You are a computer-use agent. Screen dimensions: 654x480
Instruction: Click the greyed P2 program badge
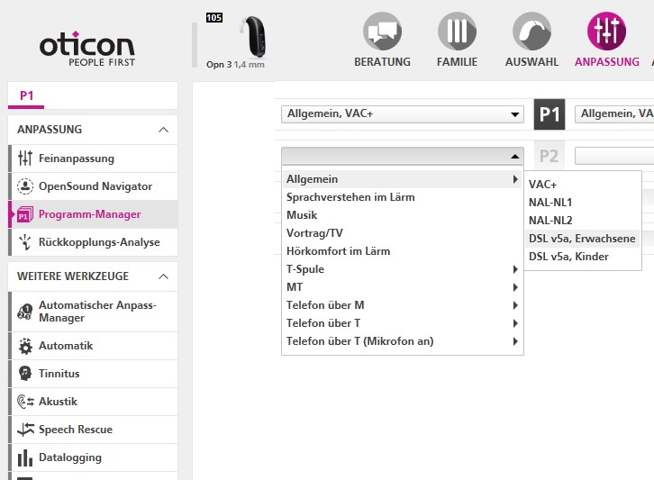[550, 156]
